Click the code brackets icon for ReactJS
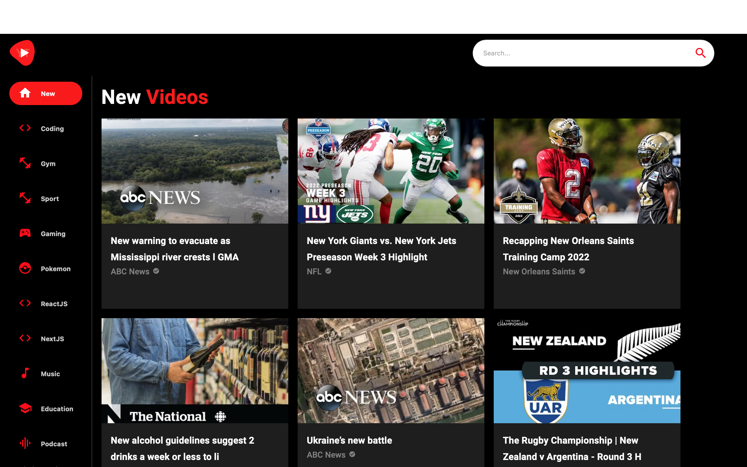 tap(25, 303)
